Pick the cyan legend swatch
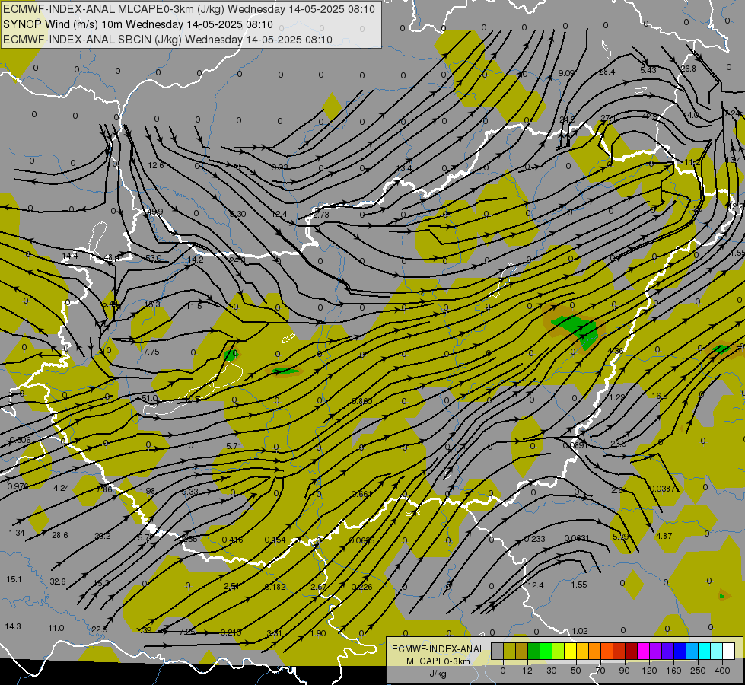The width and height of the screenshot is (745, 685). point(704,652)
